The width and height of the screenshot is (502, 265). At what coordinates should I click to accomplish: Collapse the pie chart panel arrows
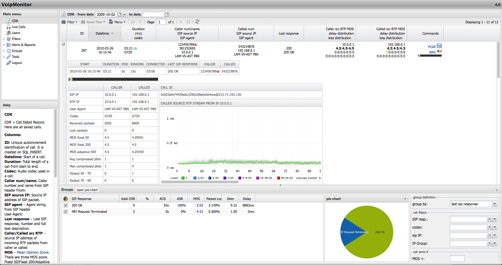click(405, 199)
